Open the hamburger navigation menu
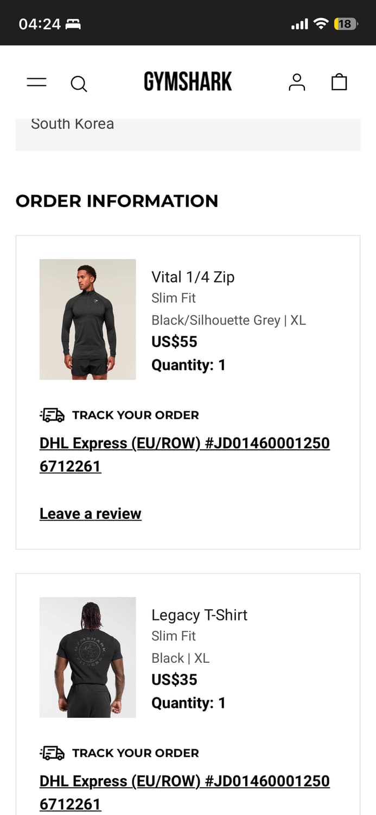This screenshot has width=376, height=815. click(x=36, y=82)
